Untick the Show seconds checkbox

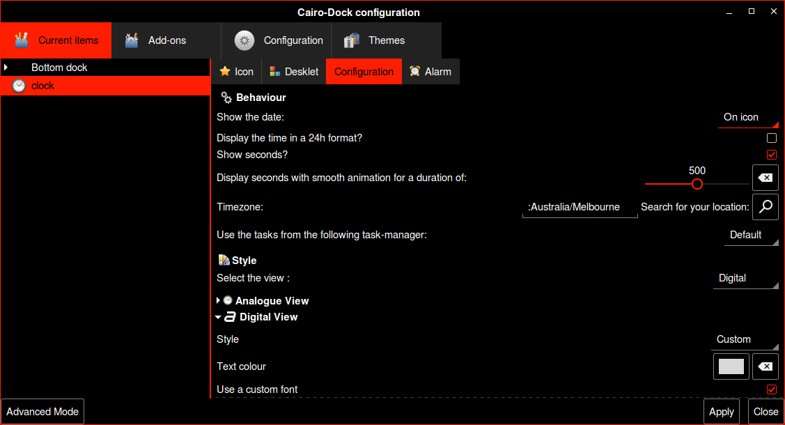772,155
